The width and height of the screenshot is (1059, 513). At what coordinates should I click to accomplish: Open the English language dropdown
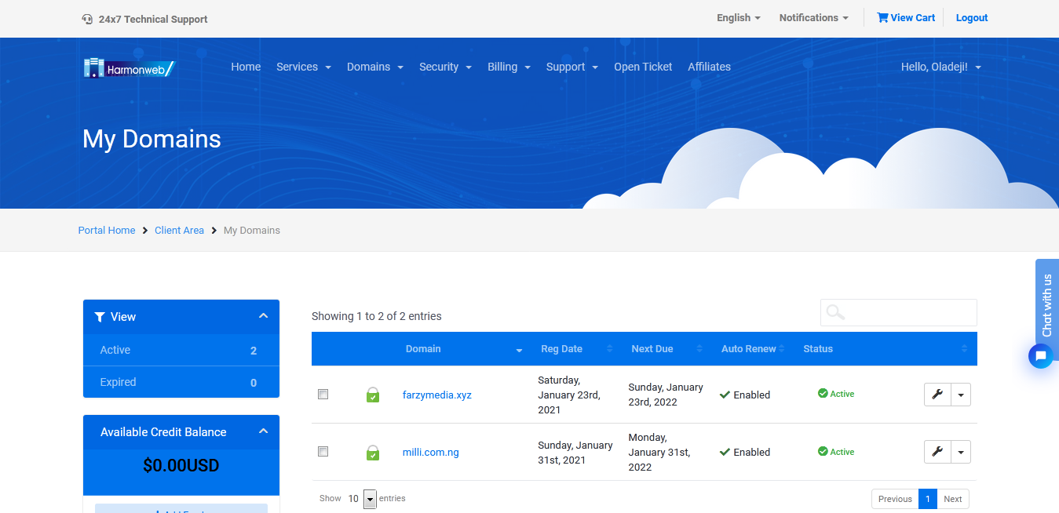click(737, 17)
